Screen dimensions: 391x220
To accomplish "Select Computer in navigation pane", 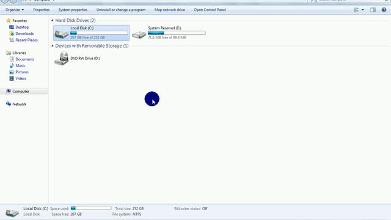I will click(x=21, y=92).
